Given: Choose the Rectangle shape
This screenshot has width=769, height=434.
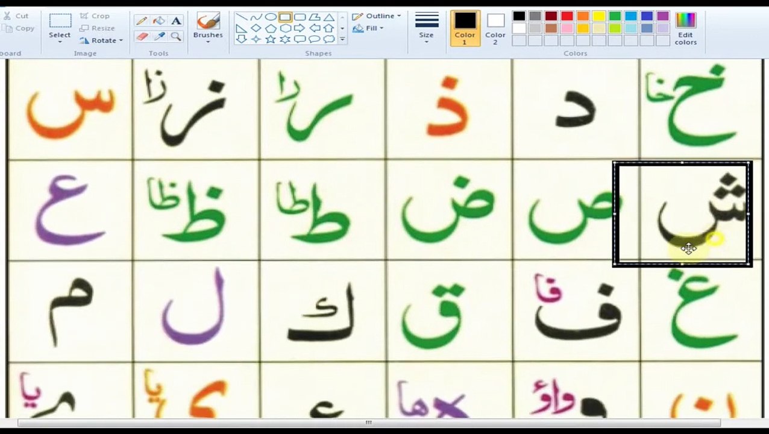Looking at the screenshot, I should tap(285, 17).
